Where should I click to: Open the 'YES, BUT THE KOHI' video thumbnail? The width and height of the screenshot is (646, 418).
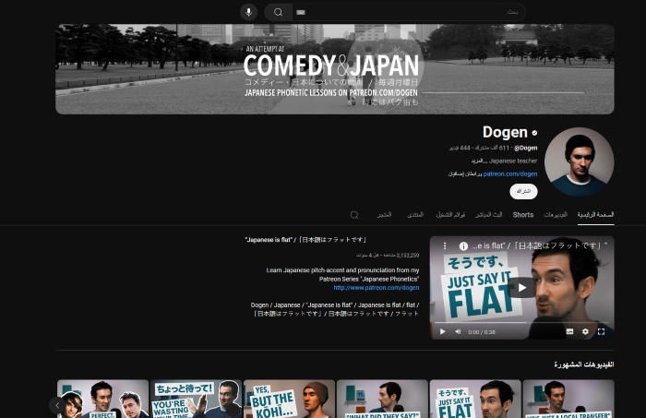(290, 399)
